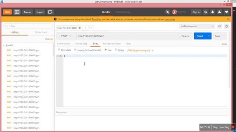Click the request URL input field
This screenshot has width=236, height=132.
[x=127, y=36]
